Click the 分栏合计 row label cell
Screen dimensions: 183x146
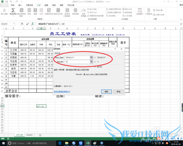click(11, 91)
